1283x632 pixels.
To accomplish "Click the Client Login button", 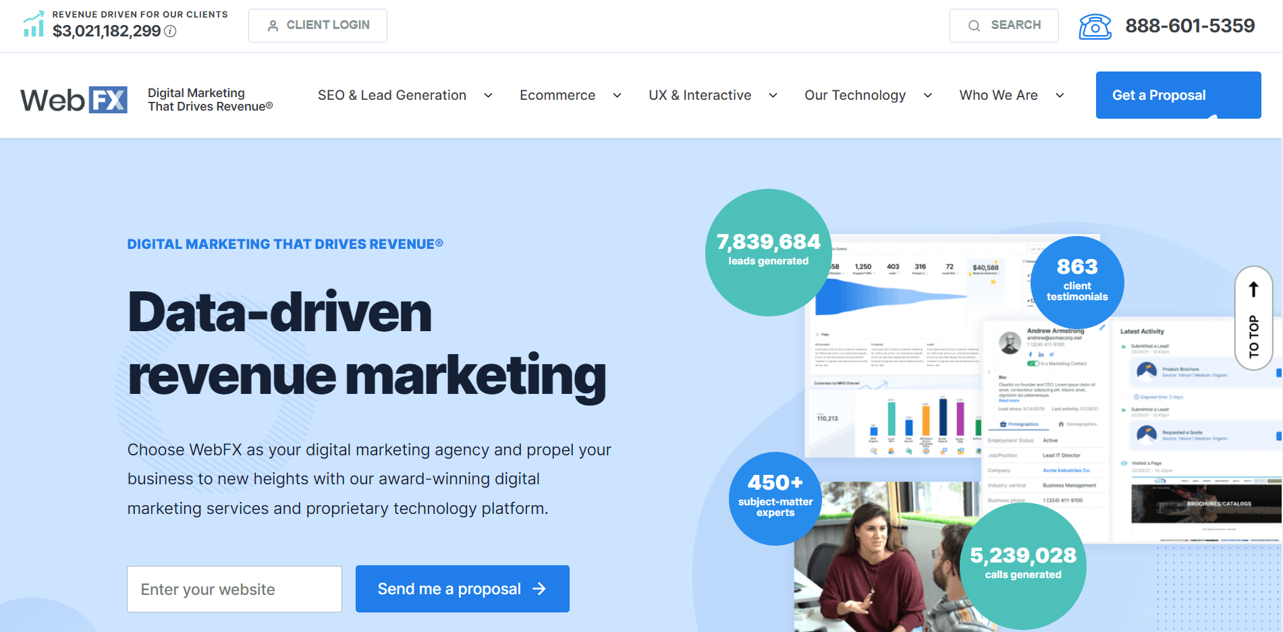I will [317, 25].
